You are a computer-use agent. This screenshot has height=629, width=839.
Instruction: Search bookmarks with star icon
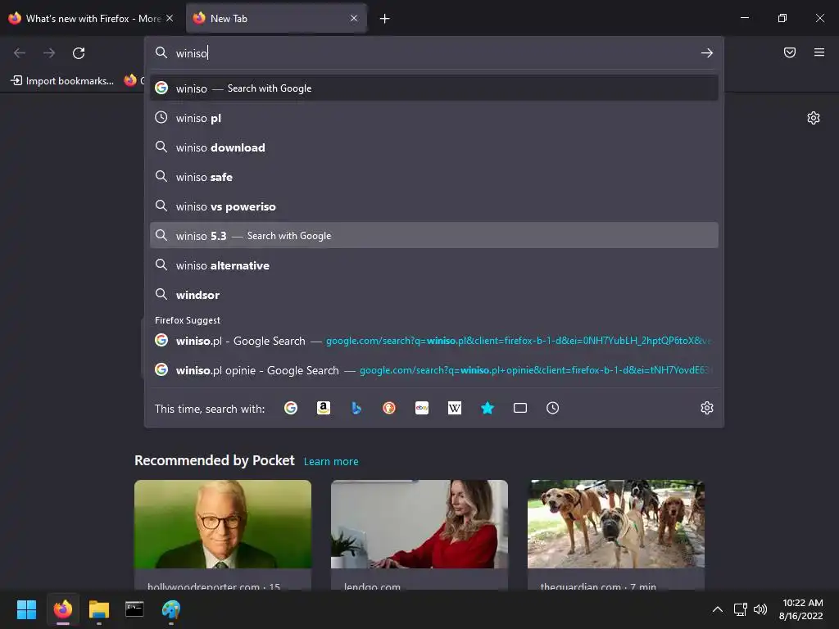[488, 408]
